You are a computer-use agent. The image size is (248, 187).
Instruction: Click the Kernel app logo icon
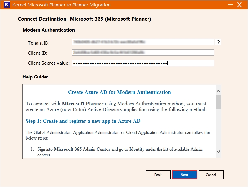click(7, 5)
